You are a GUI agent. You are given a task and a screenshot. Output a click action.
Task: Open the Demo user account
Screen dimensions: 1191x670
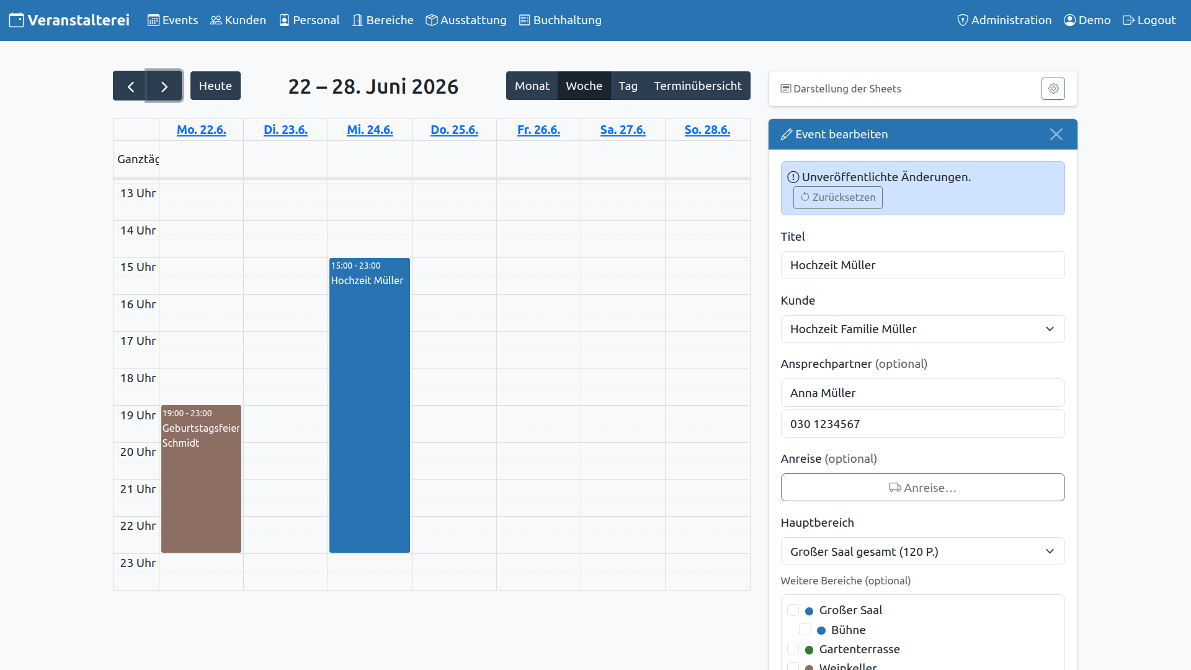tap(1087, 20)
